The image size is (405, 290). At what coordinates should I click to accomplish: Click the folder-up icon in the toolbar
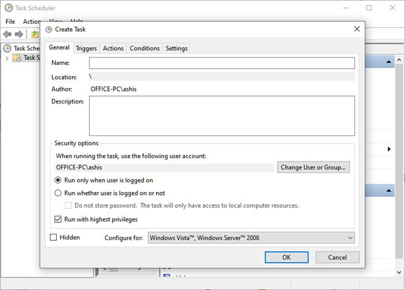pyautogui.click(x=35, y=34)
